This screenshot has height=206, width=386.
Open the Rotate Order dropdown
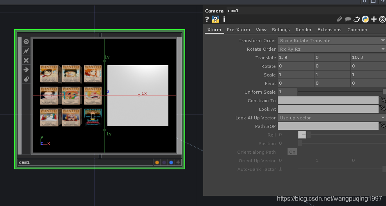332,49
